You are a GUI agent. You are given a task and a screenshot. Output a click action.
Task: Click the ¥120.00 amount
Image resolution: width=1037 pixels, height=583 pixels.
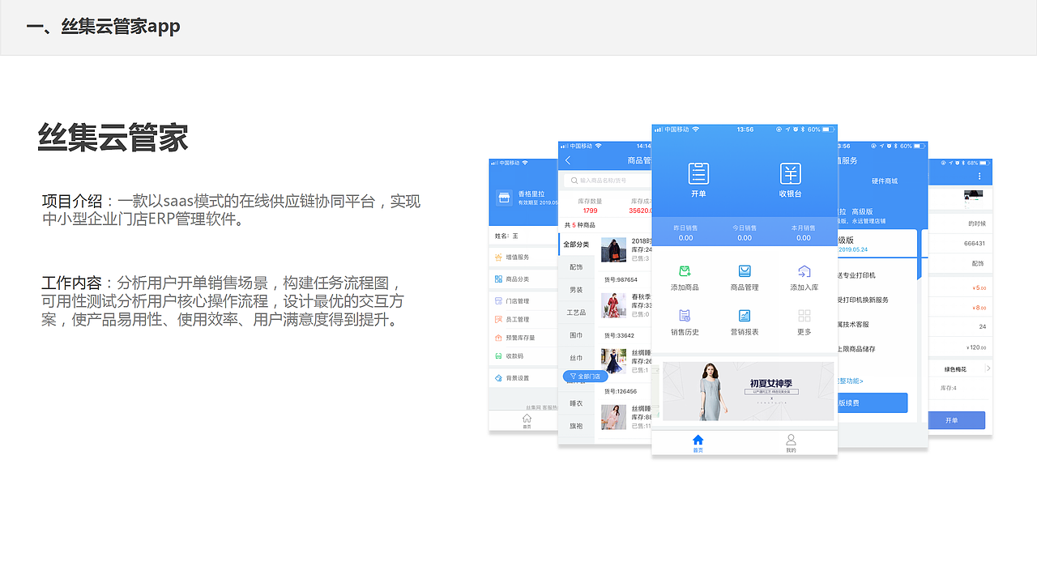975,347
